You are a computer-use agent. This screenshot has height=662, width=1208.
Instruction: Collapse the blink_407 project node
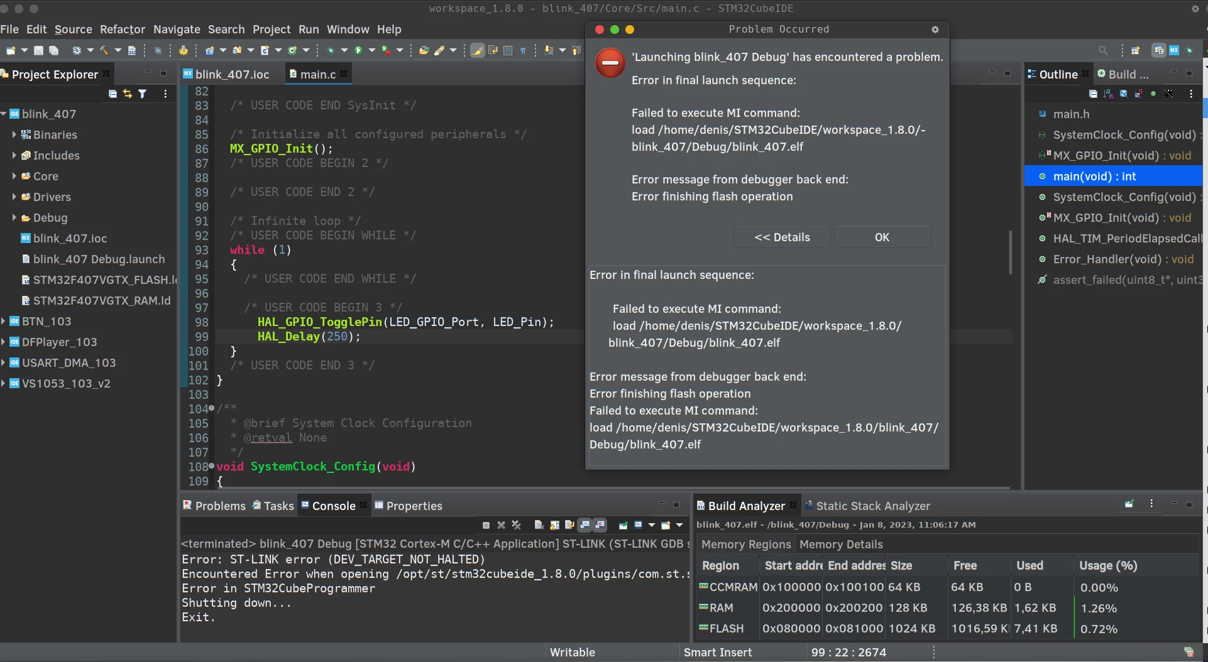click(3, 114)
